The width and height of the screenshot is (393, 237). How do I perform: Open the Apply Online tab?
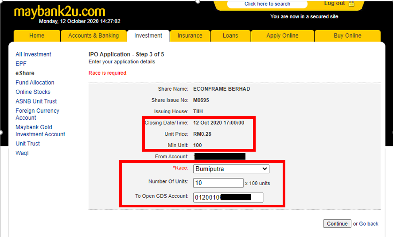pos(282,36)
